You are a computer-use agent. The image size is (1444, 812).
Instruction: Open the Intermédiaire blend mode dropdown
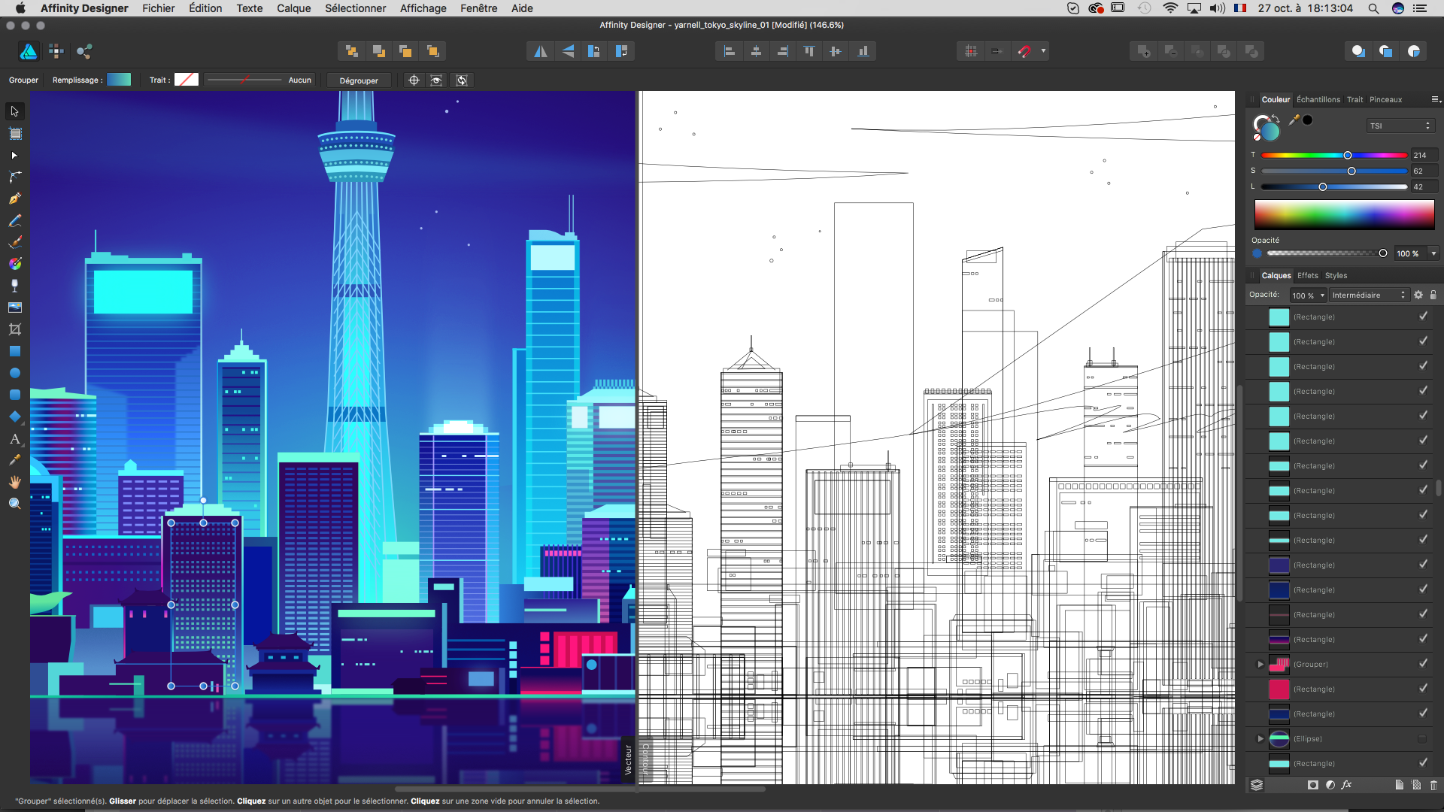pyautogui.click(x=1368, y=295)
